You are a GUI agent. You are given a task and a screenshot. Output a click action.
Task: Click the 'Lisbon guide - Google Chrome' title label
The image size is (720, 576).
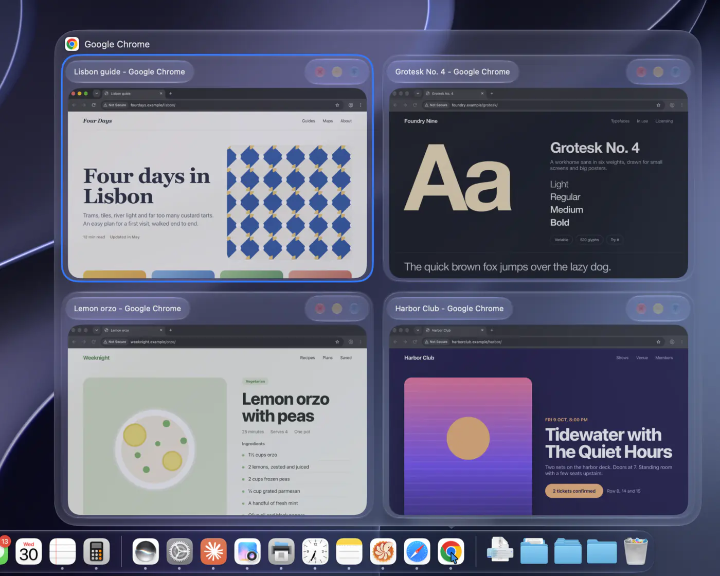tap(129, 72)
